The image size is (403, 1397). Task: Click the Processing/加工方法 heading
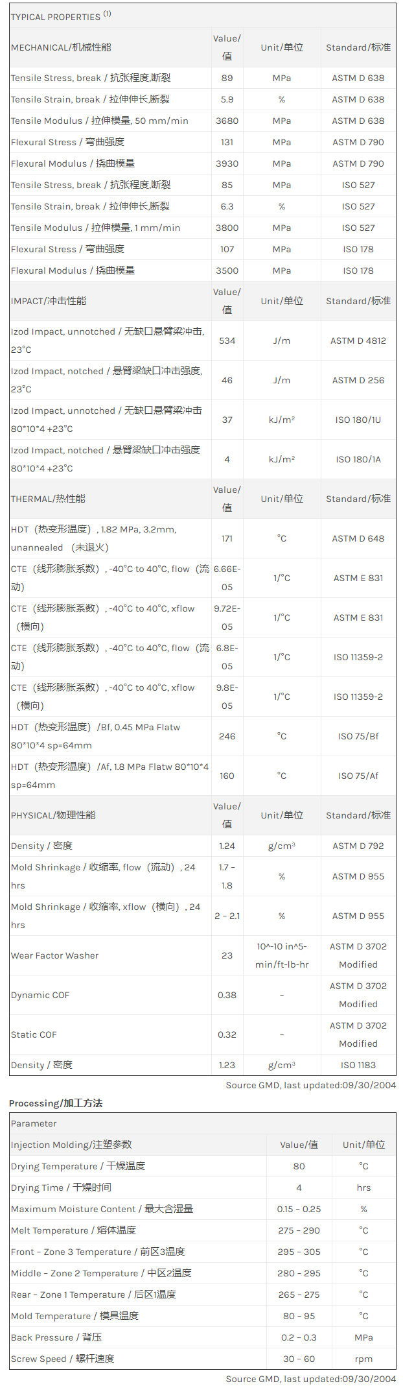tap(56, 1103)
